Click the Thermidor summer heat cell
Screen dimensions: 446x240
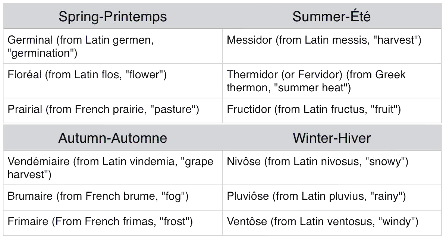tap(332, 81)
